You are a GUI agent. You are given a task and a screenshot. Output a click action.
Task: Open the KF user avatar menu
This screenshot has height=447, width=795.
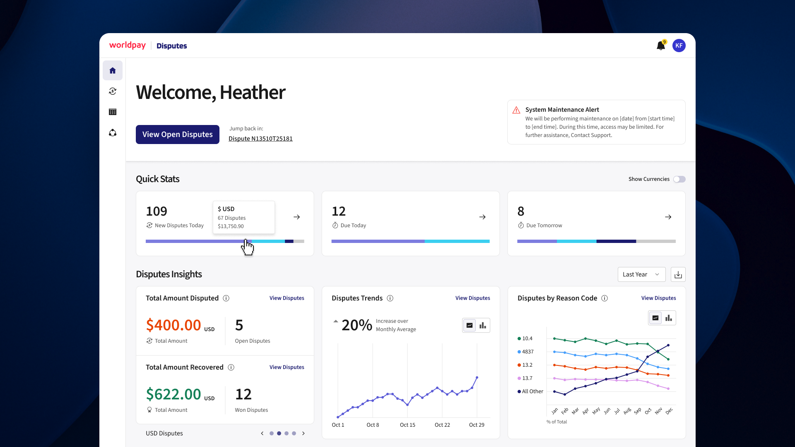point(679,46)
